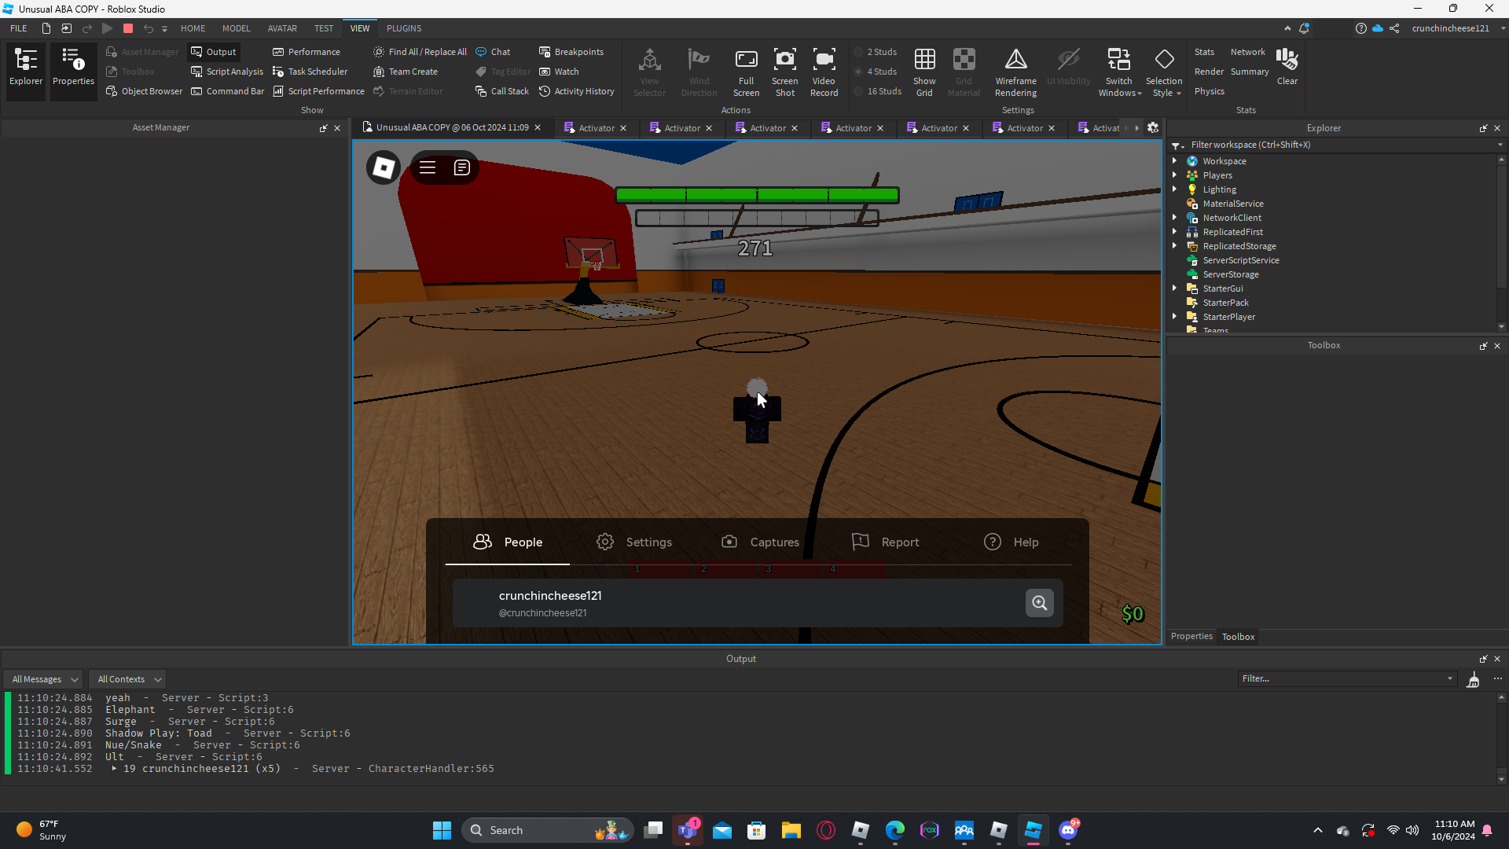Click the red Stop playtest button
The height and width of the screenshot is (849, 1509).
tap(128, 28)
